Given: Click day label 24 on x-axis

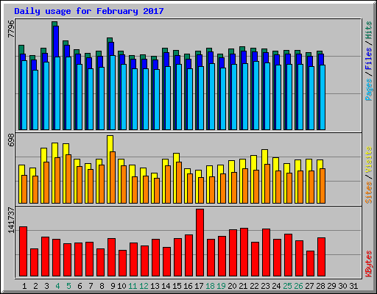Looking at the screenshot, I should (277, 286).
